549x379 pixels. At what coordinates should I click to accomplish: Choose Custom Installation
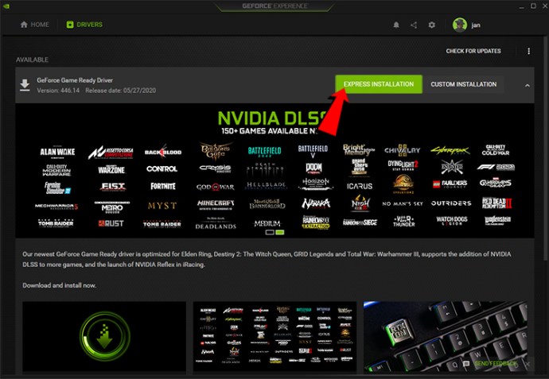click(x=464, y=84)
